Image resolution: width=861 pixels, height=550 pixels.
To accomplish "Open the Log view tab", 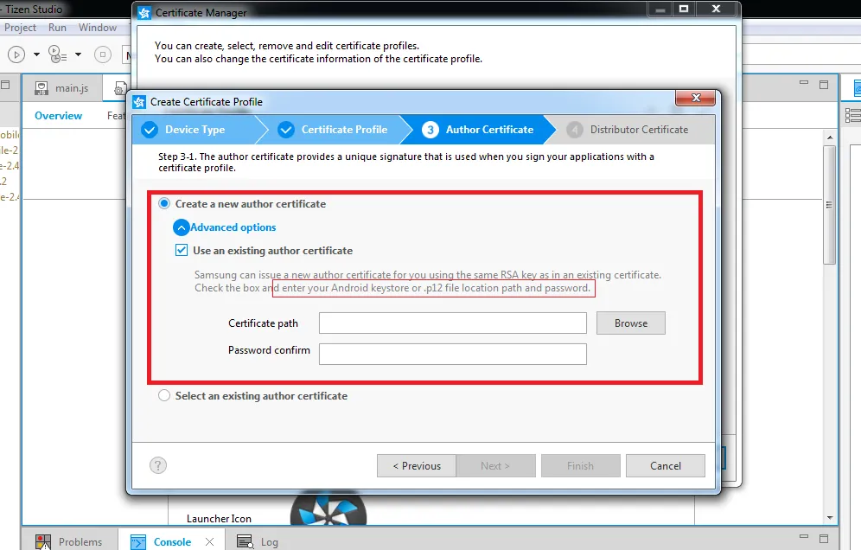I will 258,541.
